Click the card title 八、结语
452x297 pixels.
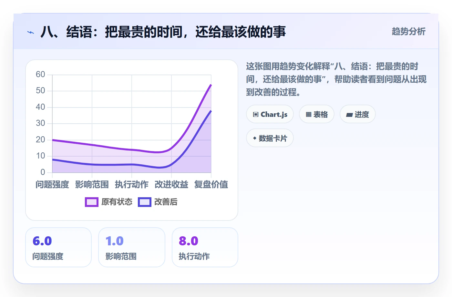click(x=163, y=32)
